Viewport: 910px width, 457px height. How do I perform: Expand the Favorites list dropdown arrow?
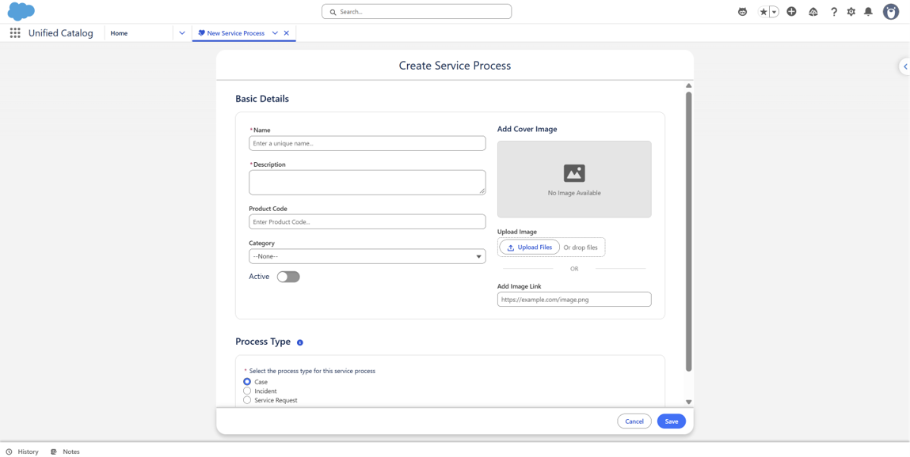tap(775, 12)
